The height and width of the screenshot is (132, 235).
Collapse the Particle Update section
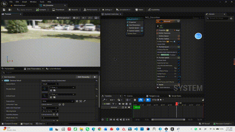(x=158, y=58)
